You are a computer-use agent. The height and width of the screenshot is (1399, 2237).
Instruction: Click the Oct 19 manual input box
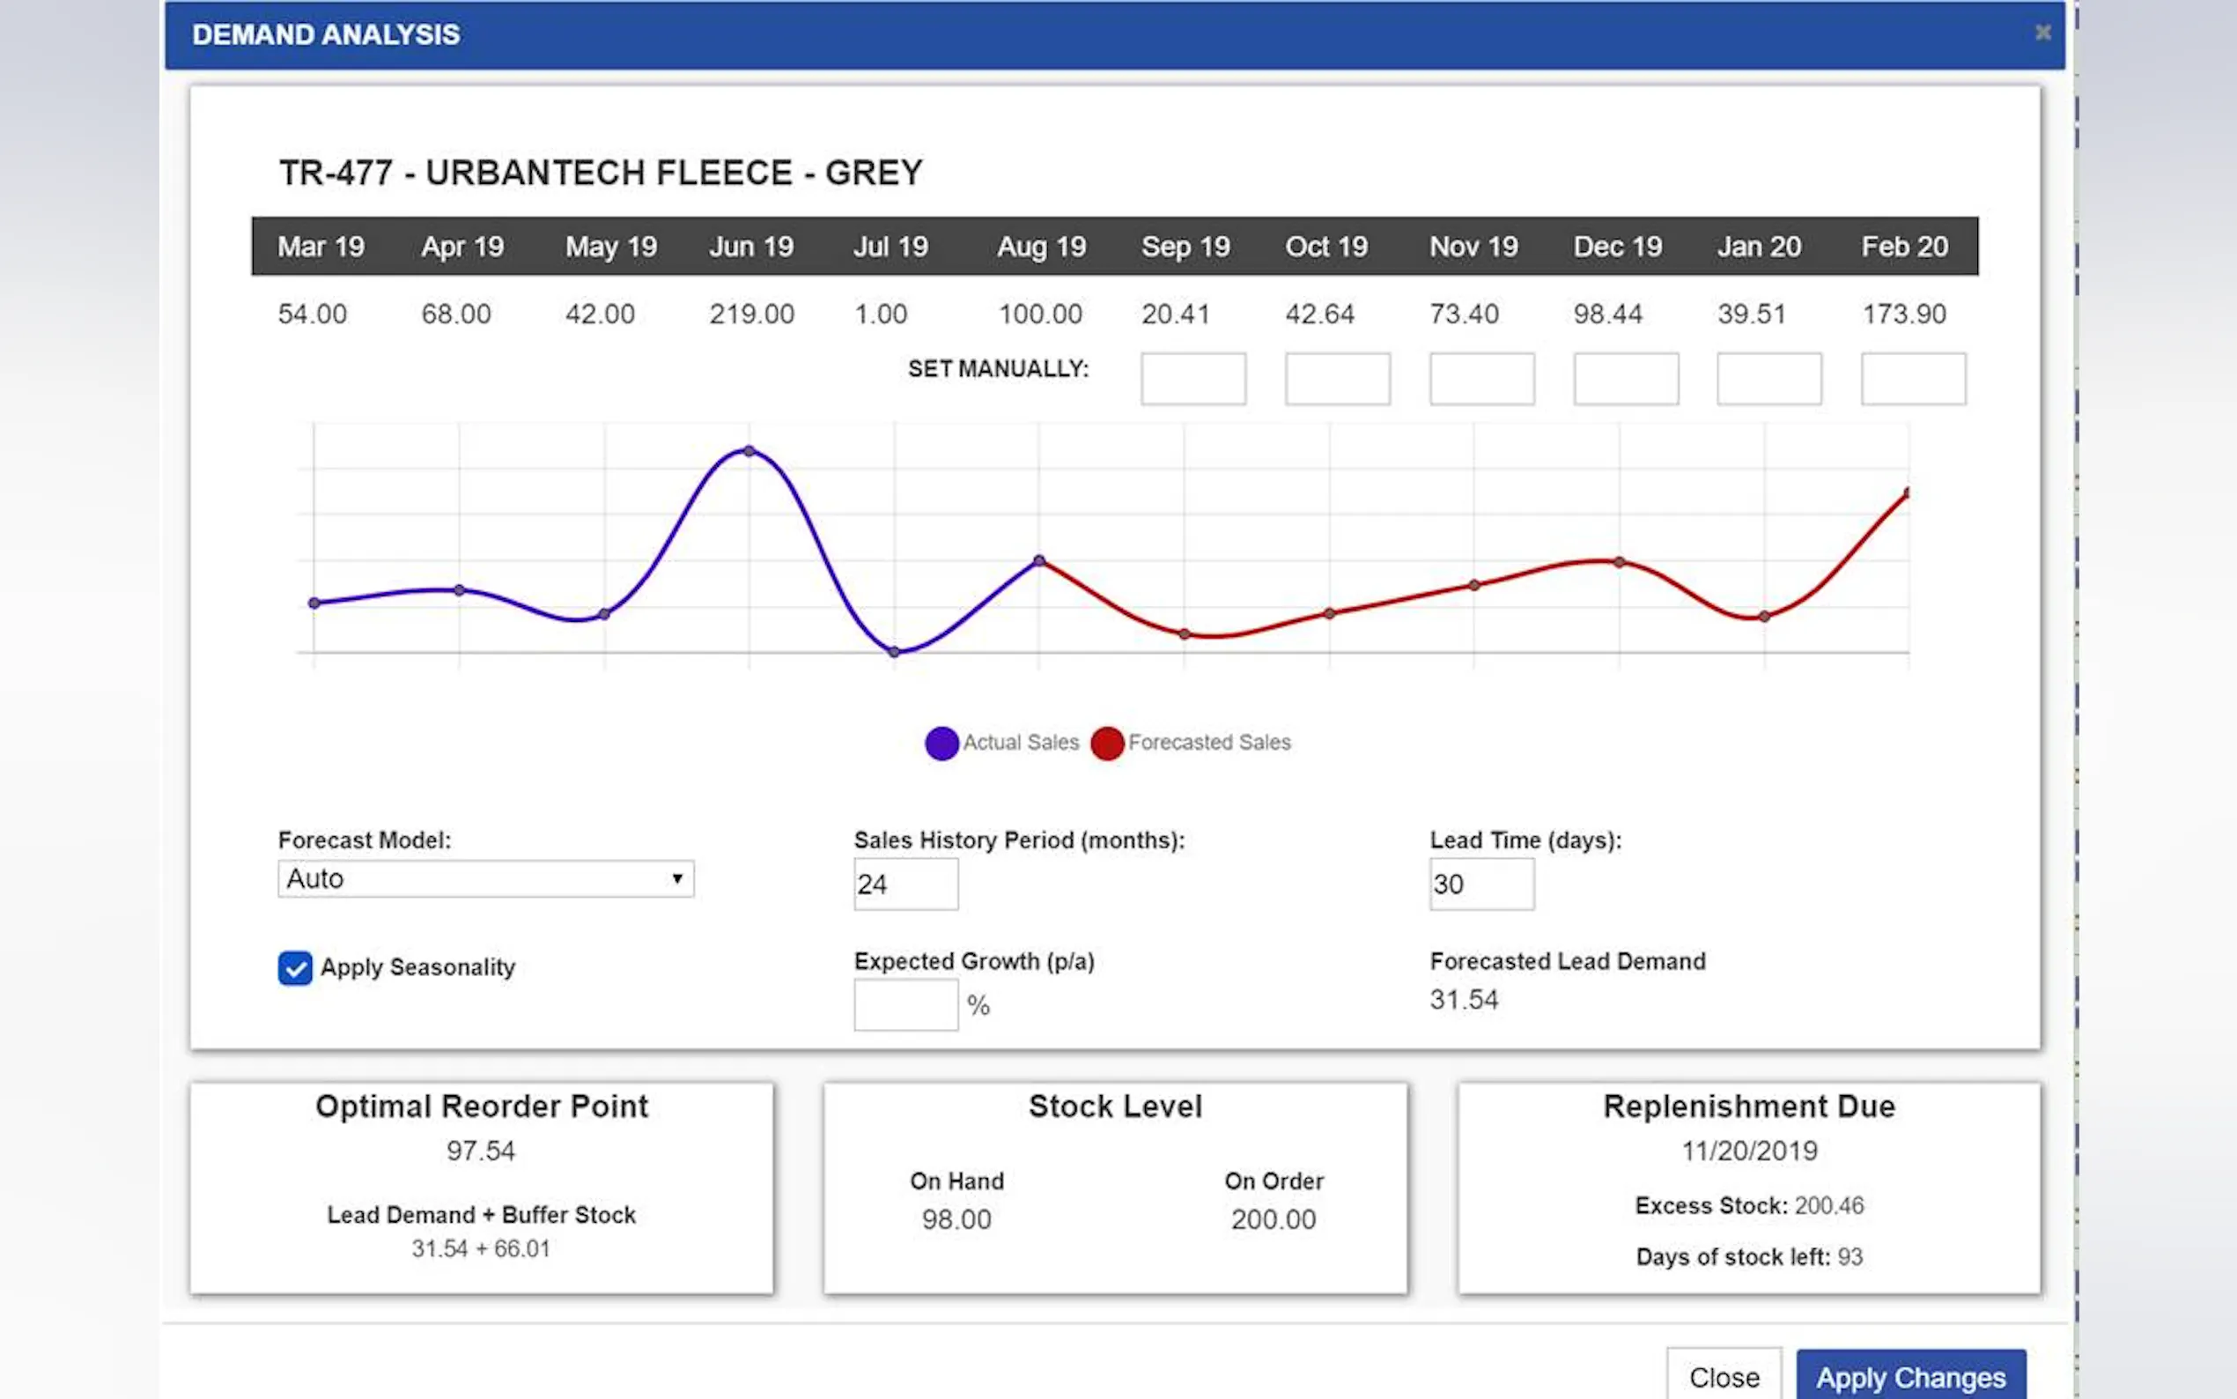1337,379
